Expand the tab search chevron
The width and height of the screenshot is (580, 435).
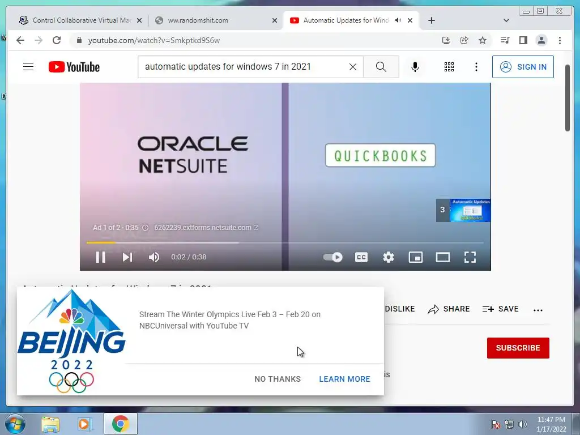click(506, 20)
